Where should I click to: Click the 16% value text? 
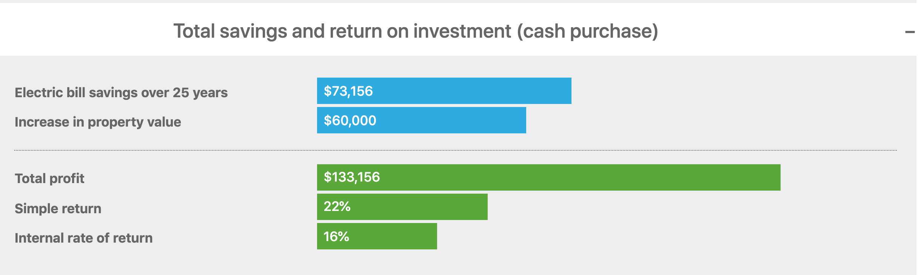336,237
